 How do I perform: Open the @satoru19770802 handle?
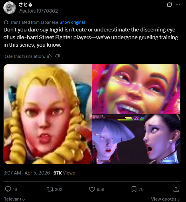[x=38, y=11]
